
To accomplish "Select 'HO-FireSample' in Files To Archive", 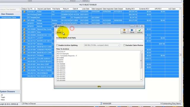I will point(63,53).
